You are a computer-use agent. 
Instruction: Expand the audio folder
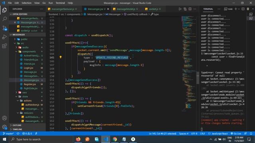click(16, 47)
